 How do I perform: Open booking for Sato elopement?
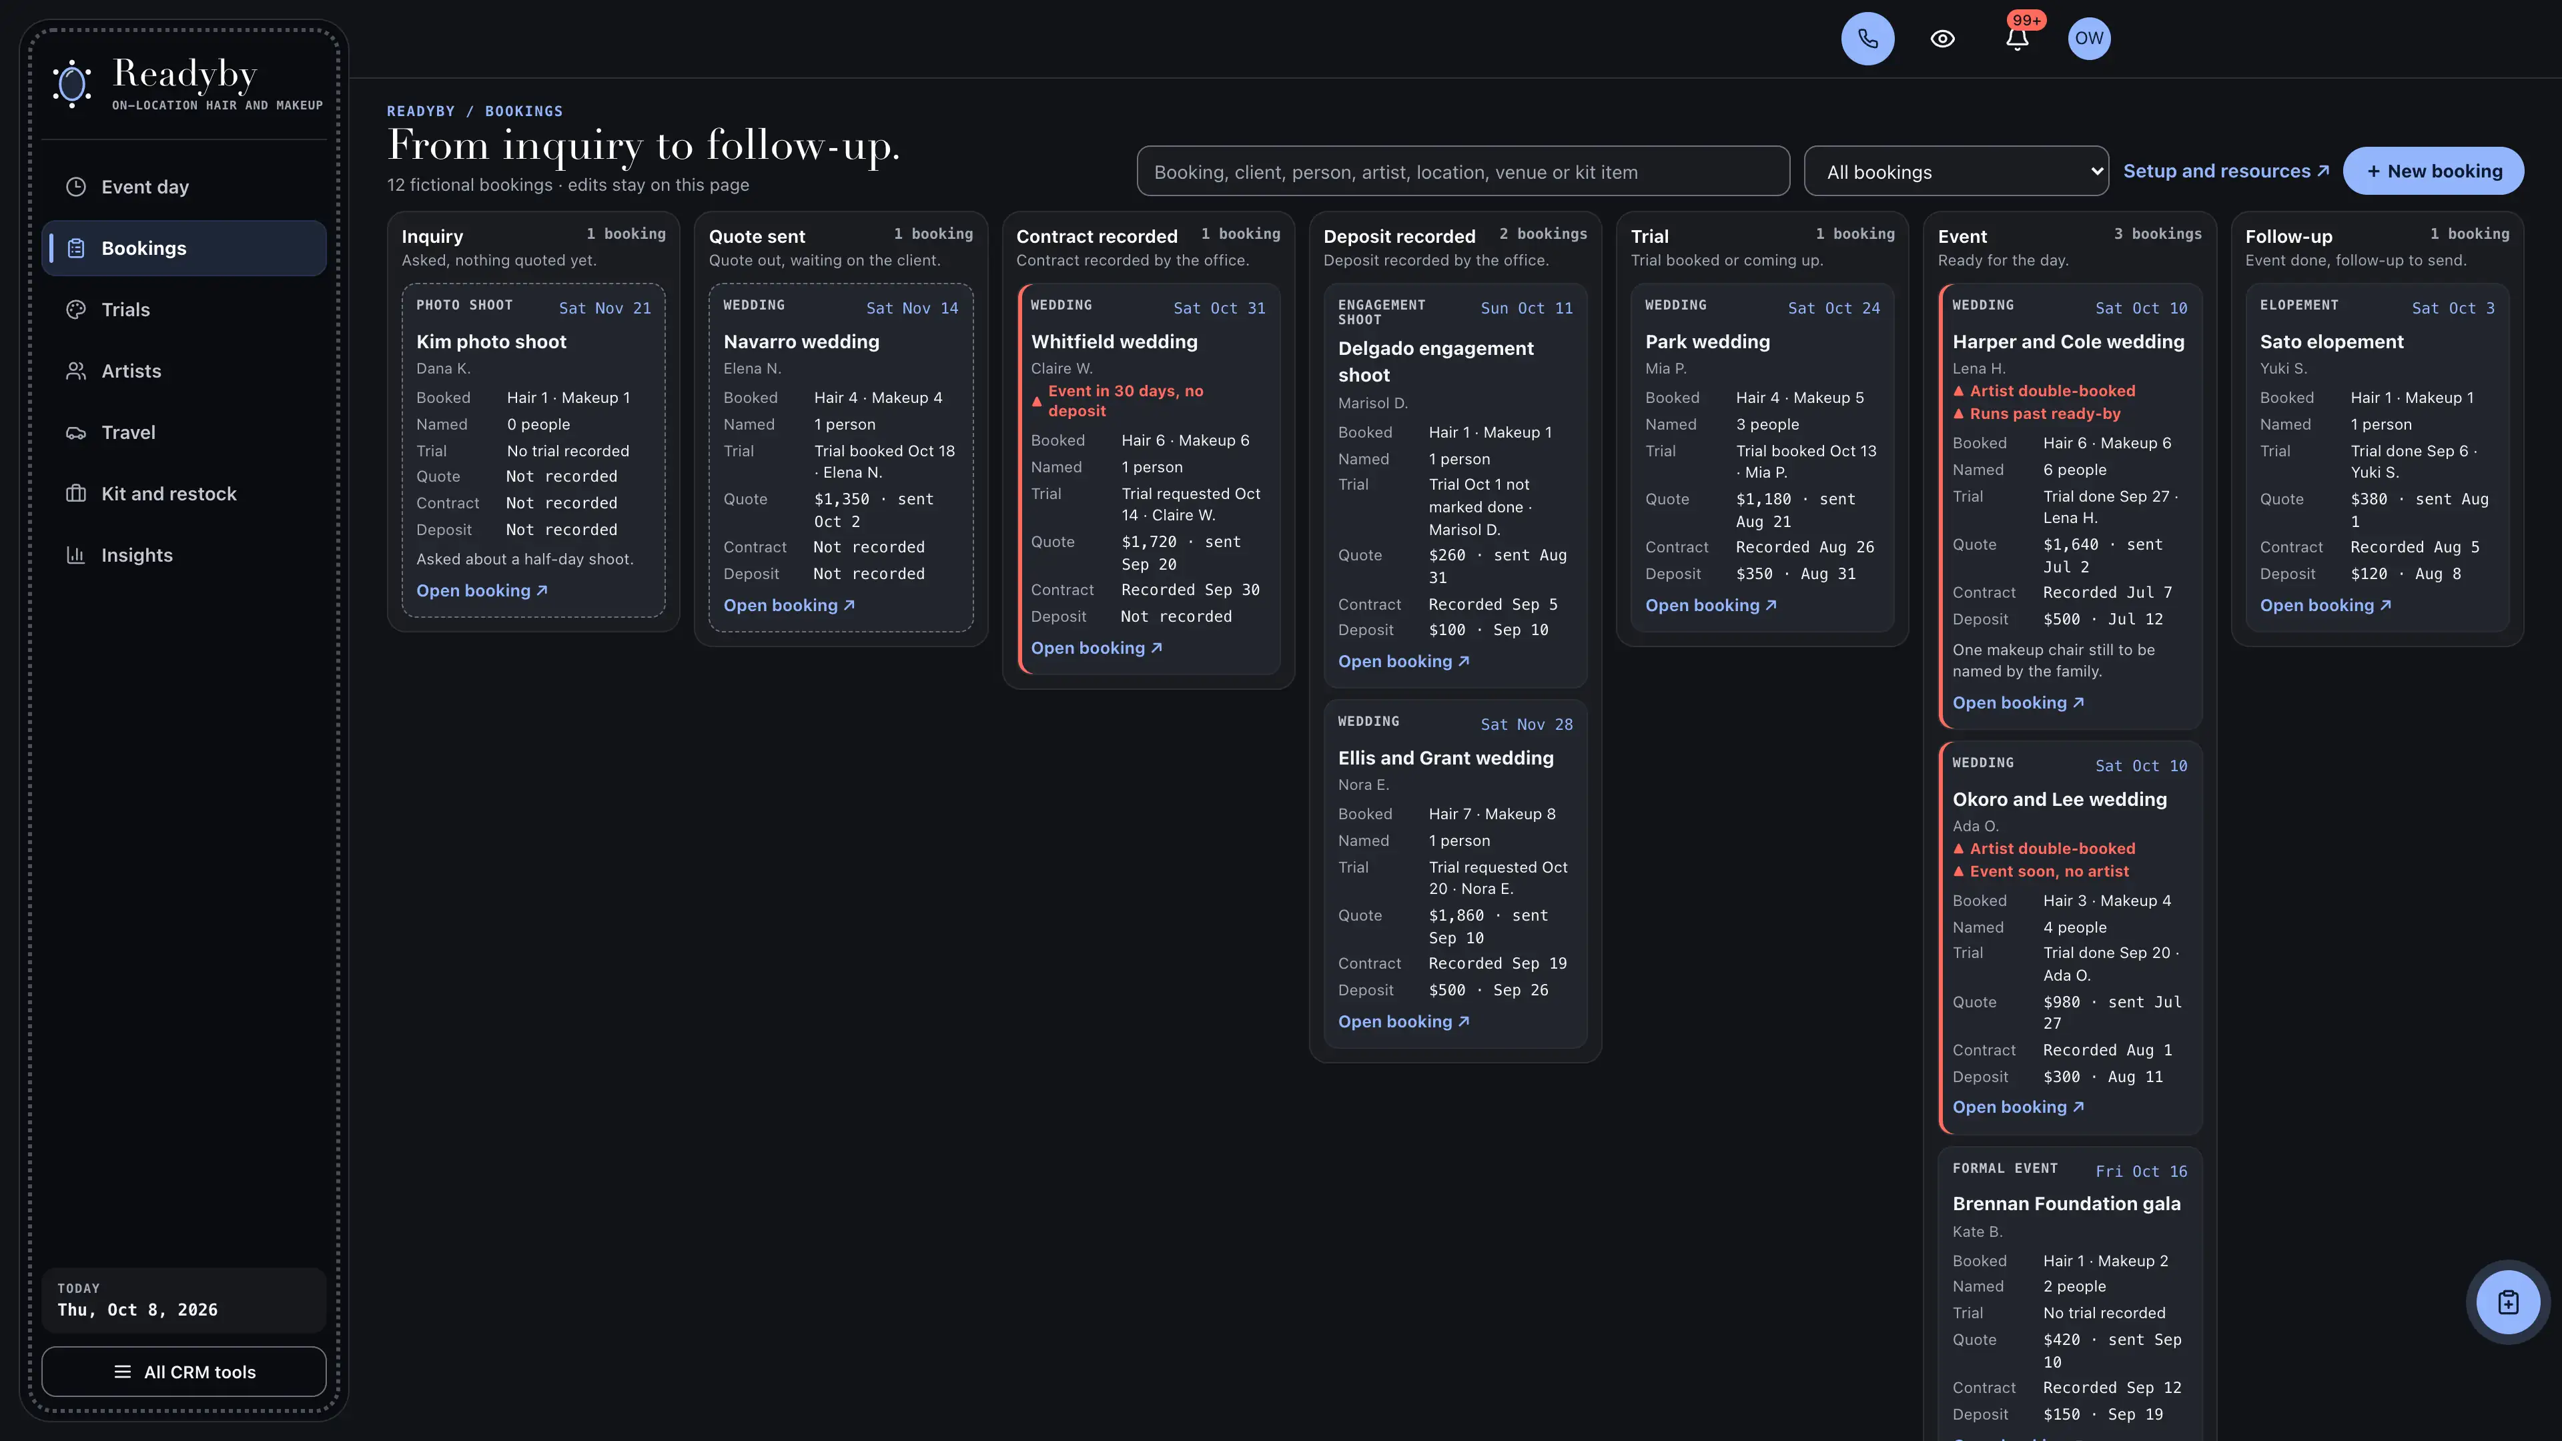pyautogui.click(x=2326, y=606)
